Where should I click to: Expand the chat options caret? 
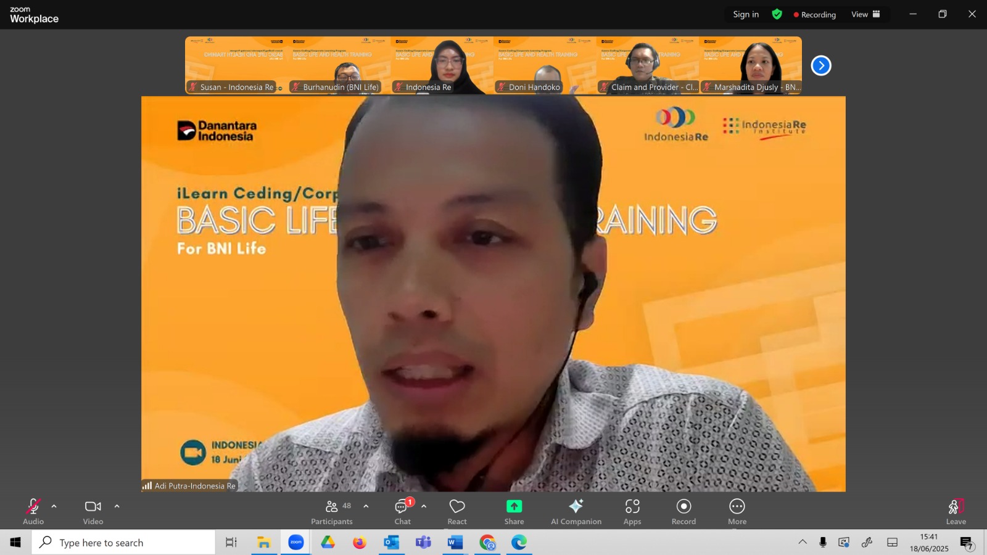click(x=424, y=506)
